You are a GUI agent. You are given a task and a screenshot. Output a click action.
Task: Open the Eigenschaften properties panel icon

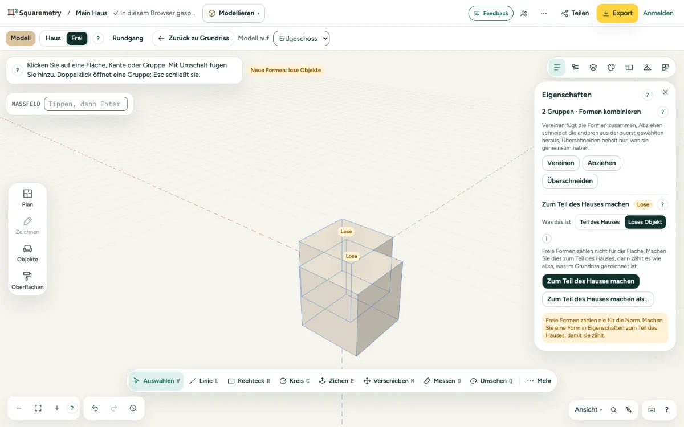[557, 67]
